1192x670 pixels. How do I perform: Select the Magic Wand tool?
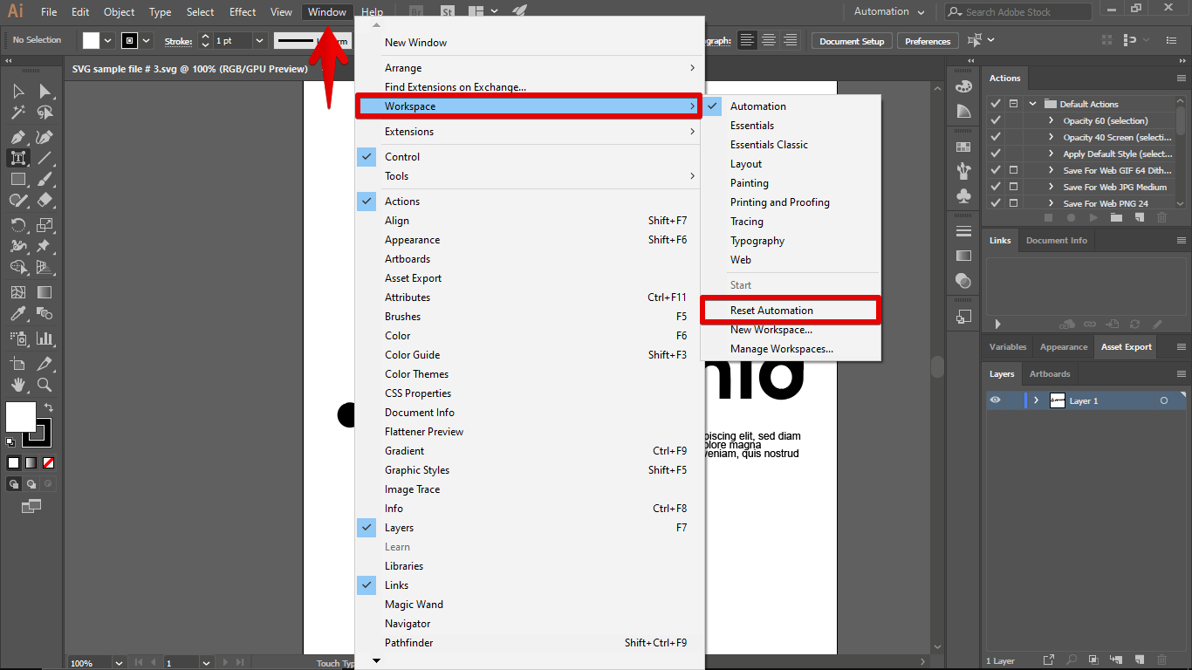point(17,113)
